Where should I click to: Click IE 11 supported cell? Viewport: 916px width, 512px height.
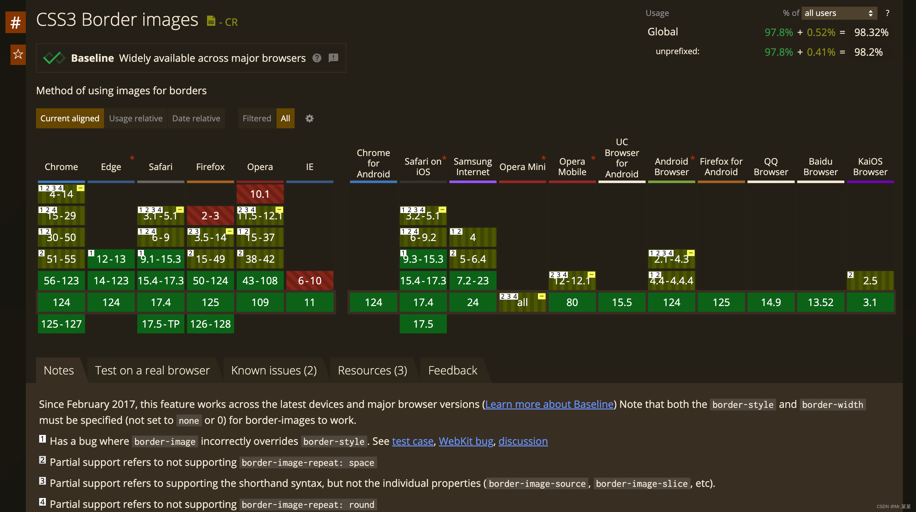coord(310,302)
